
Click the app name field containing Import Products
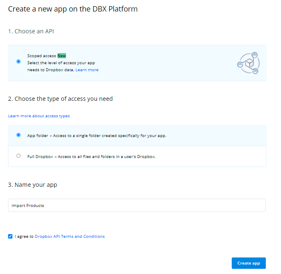point(137,205)
